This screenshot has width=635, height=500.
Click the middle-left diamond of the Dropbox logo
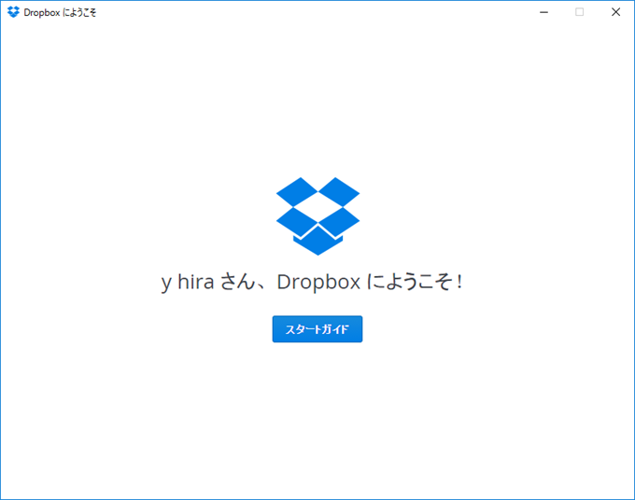[297, 220]
